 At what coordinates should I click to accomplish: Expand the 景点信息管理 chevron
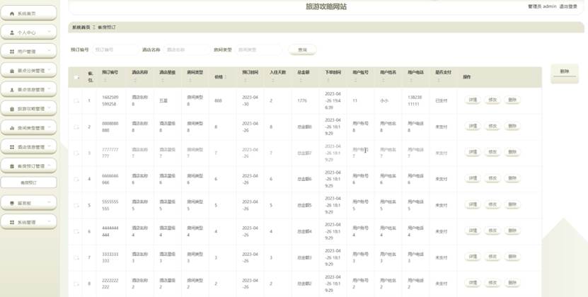click(x=49, y=90)
